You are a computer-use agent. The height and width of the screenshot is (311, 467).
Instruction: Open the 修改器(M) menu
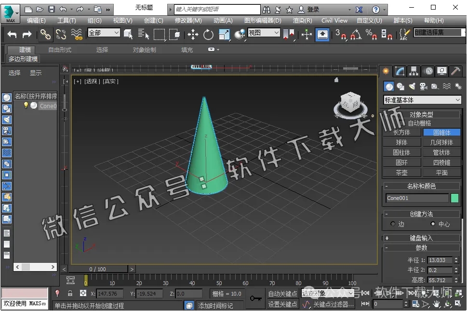pos(188,20)
